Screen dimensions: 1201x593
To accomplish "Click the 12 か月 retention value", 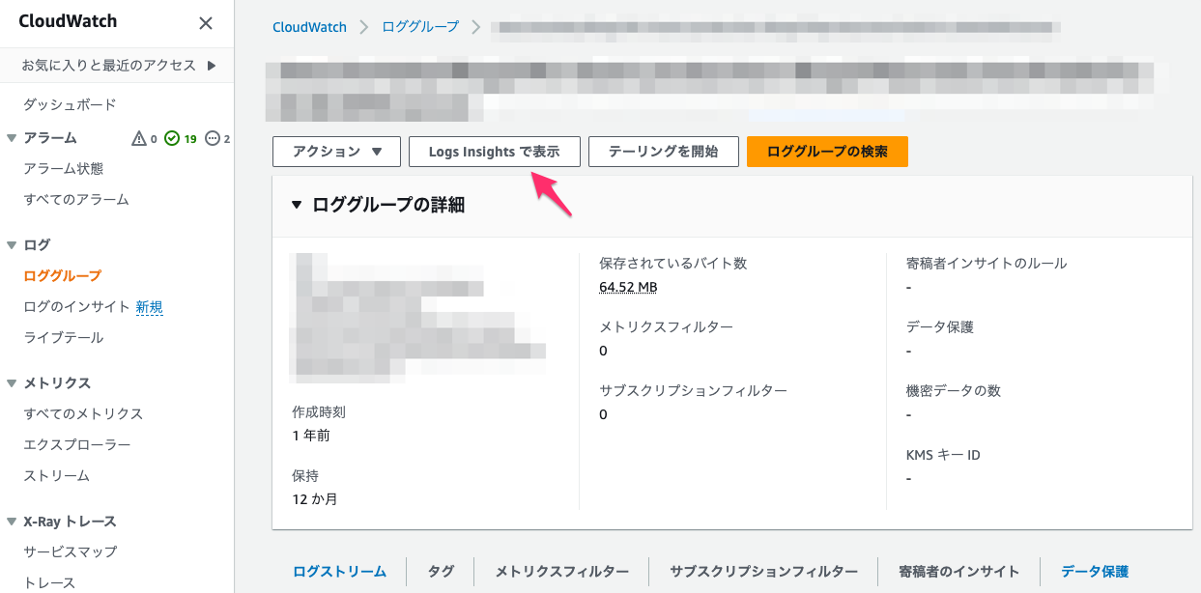I will [315, 499].
